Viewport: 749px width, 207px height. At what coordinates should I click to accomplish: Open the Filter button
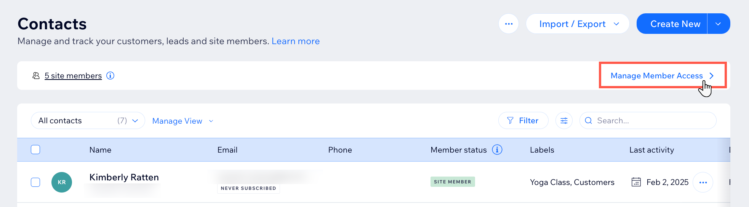coord(523,121)
